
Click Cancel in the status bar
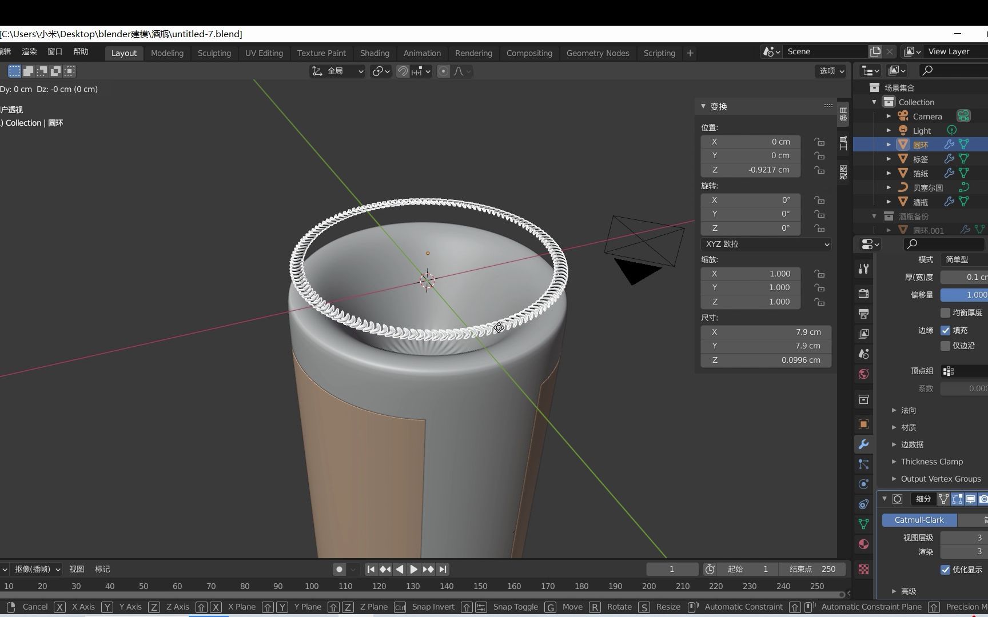coord(34,607)
